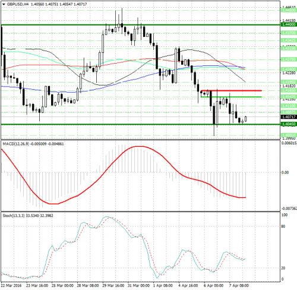Select the 1.42400 level label

coord(289,69)
